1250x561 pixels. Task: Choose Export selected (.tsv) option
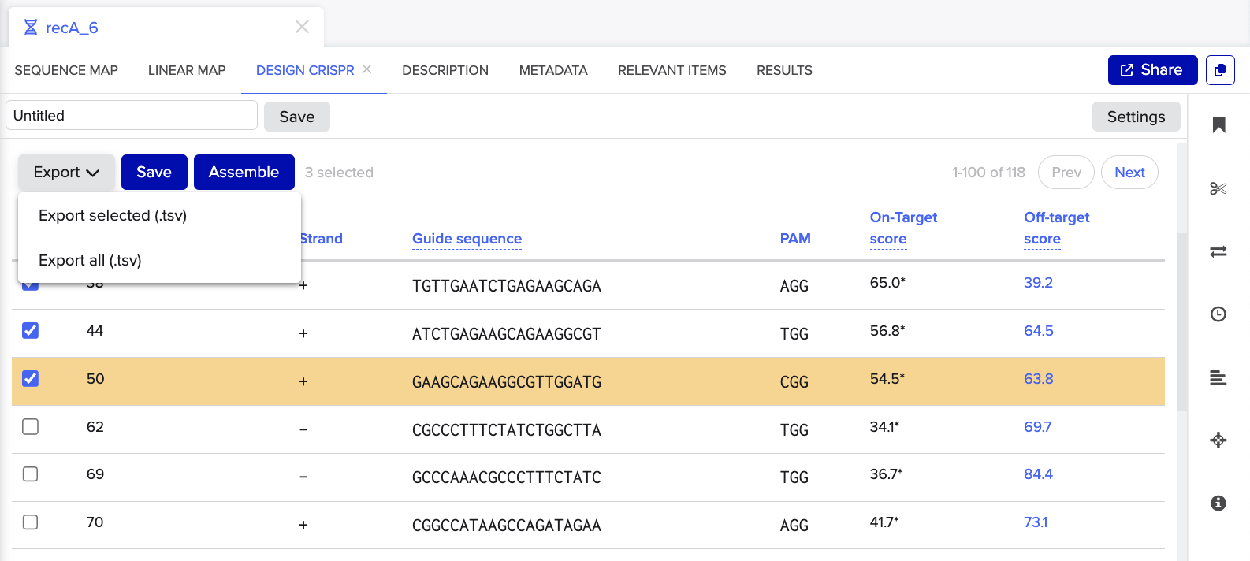113,215
